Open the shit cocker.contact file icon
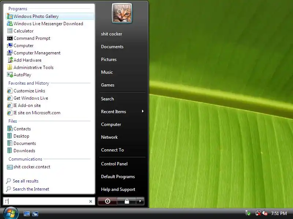This screenshot has height=219, width=293. coord(10,167)
